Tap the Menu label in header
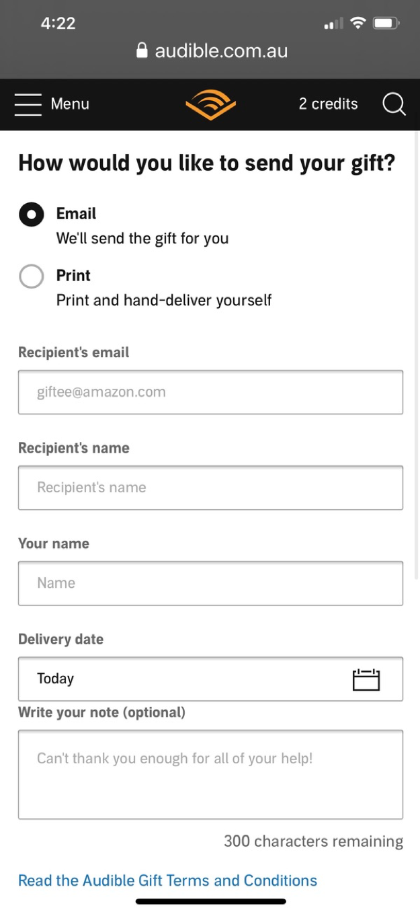 click(x=70, y=104)
